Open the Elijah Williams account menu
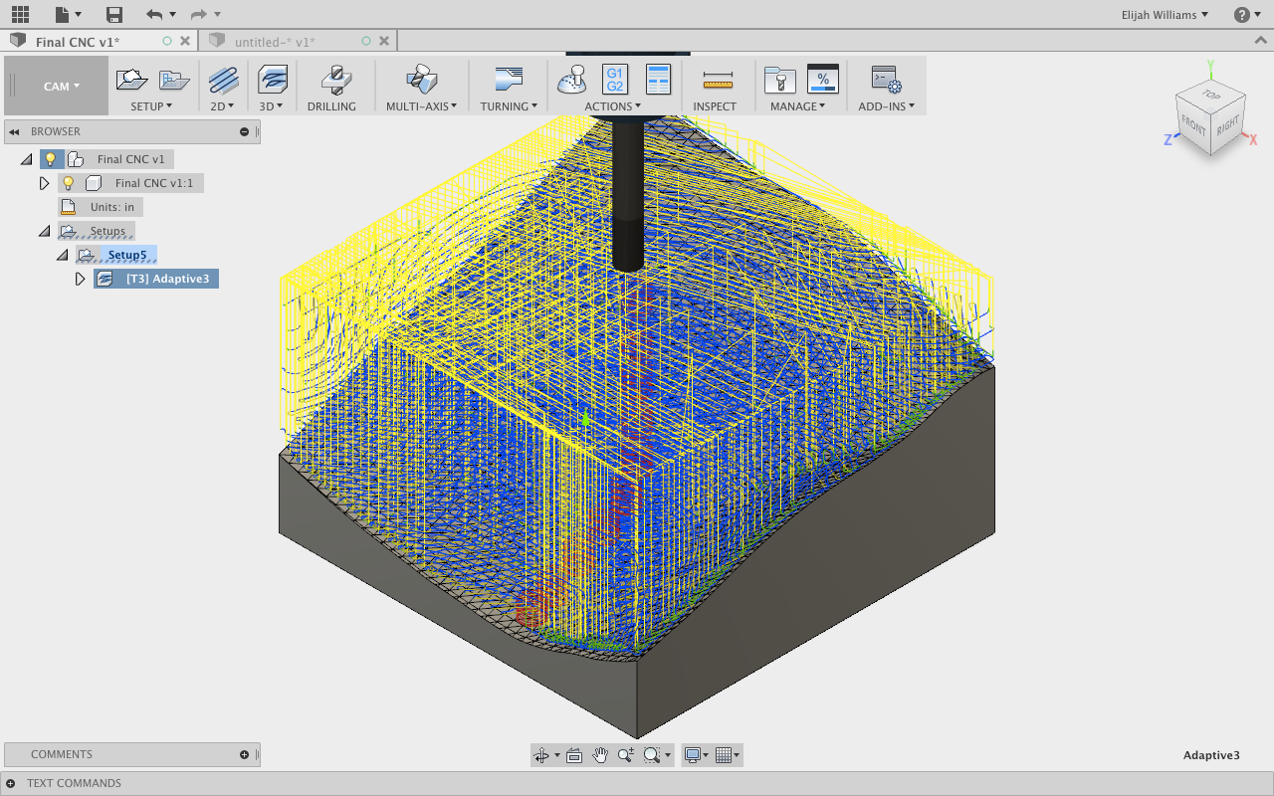The width and height of the screenshot is (1274, 796). 1163,14
